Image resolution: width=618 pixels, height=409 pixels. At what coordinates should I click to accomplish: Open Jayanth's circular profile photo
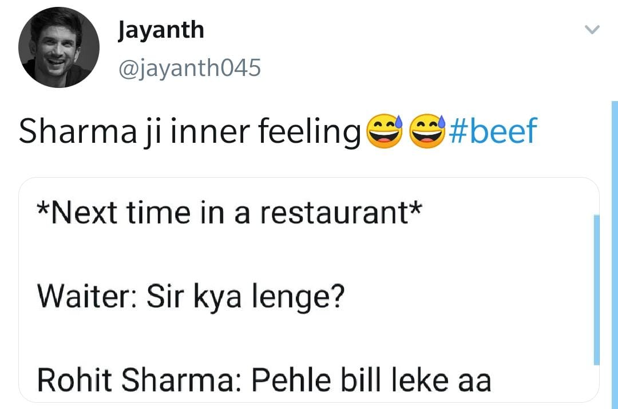pos(59,47)
